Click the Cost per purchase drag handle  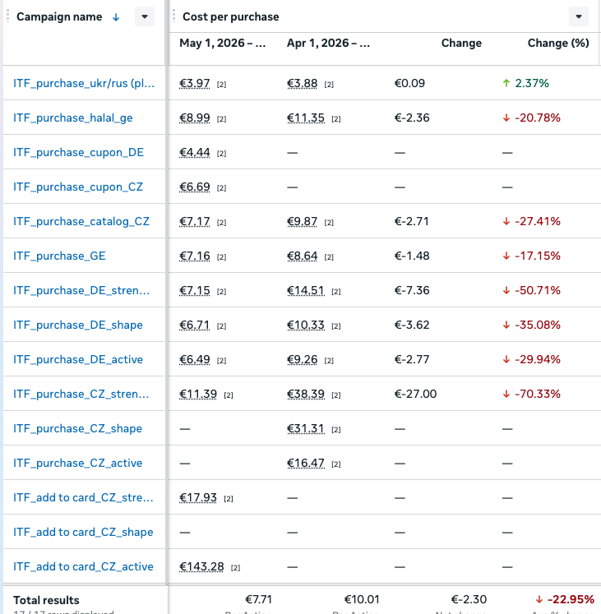(174, 16)
